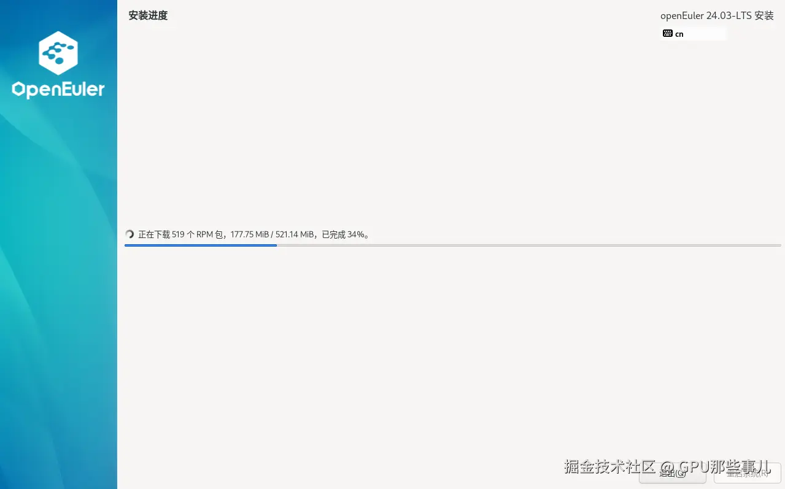
Task: Select the 安装进度 heading
Action: [x=147, y=15]
